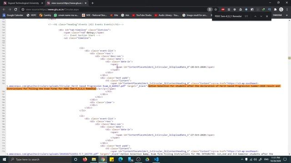291x163 pixels.
Task: Open the Kite bookmark
Action: [x=114, y=15]
